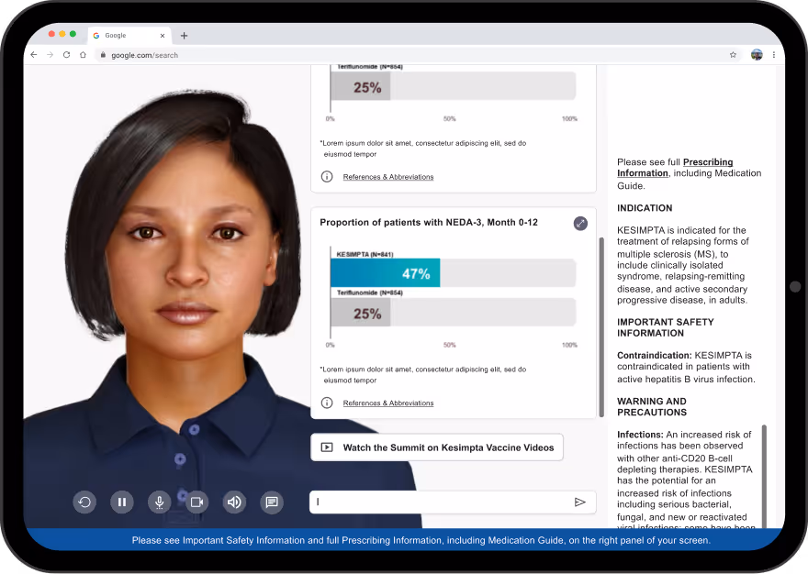The height and width of the screenshot is (574, 808).
Task: Bookmark the page with the star icon
Action: click(733, 55)
